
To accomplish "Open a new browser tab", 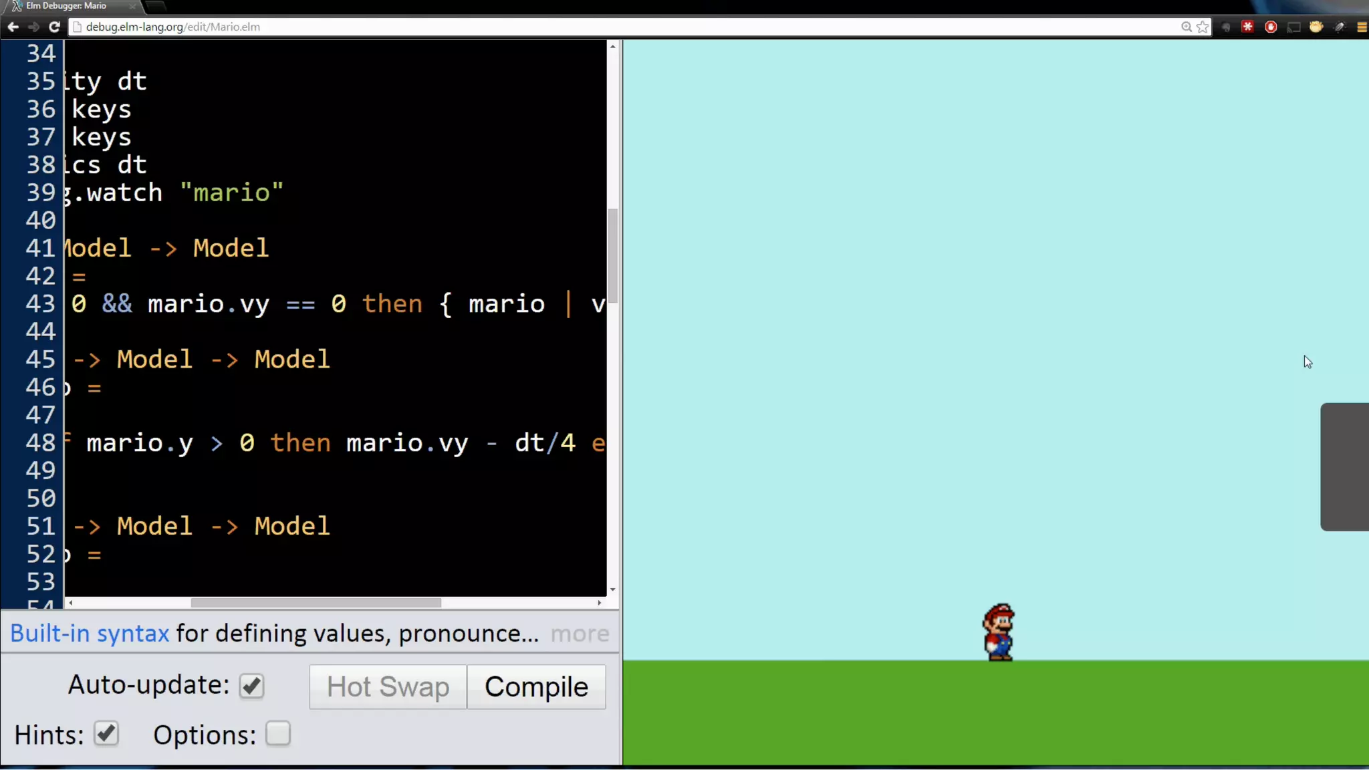I will [x=155, y=7].
